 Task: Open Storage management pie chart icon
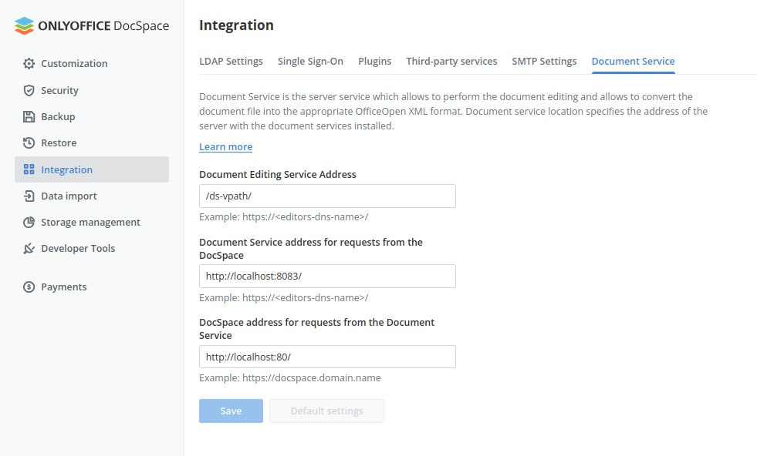tap(29, 222)
